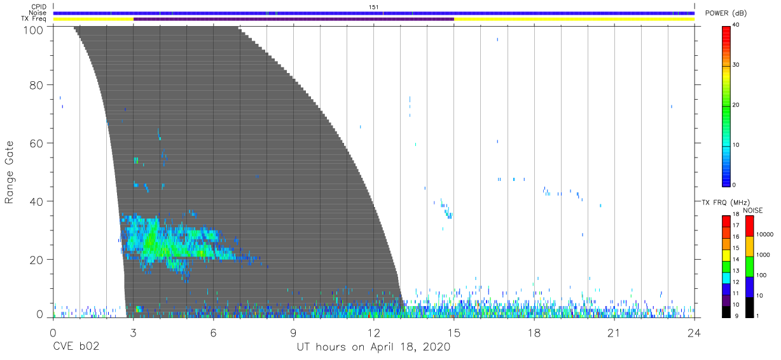Click the Range Gate axis title
Screen dimensions: 781x360
pos(10,172)
